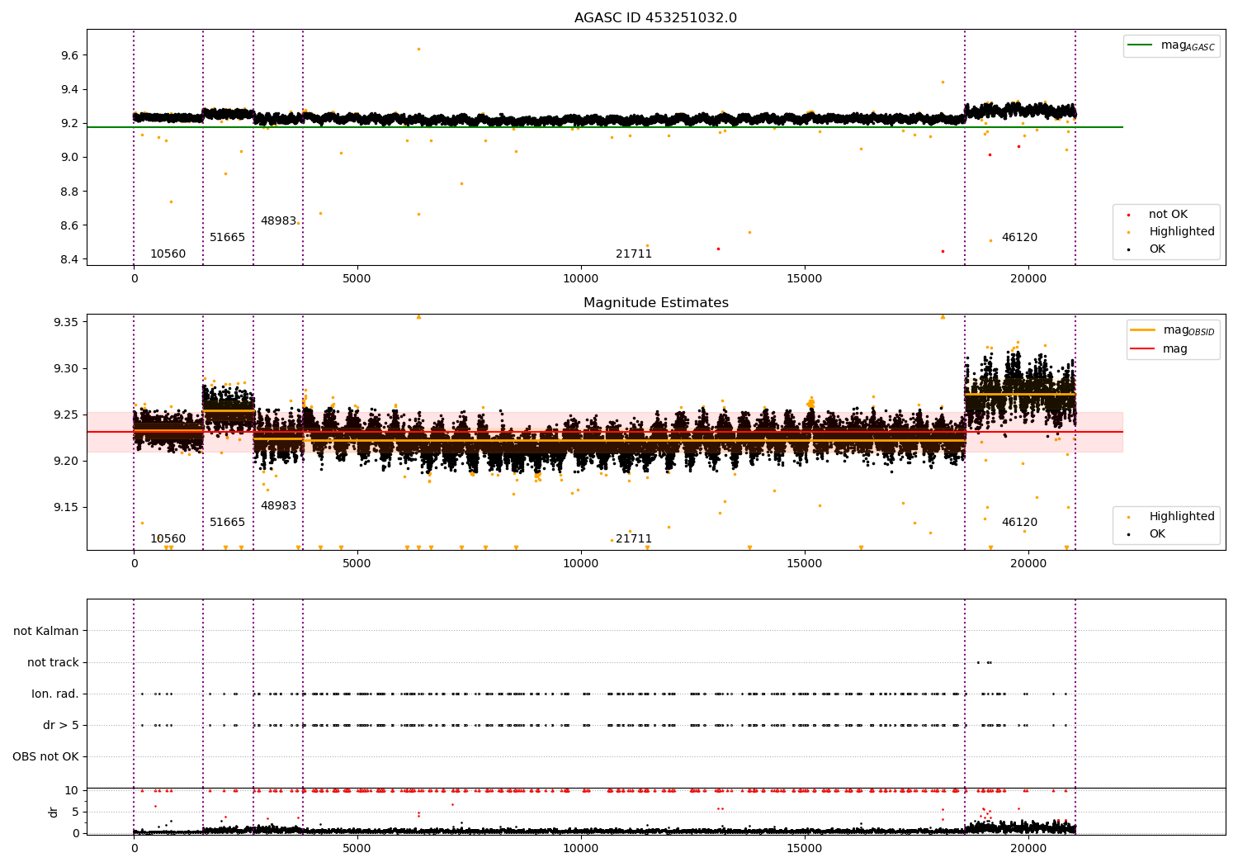Click x-axis tick 20000 under middle plot
This screenshot has width=1238, height=867.
click(x=1028, y=564)
